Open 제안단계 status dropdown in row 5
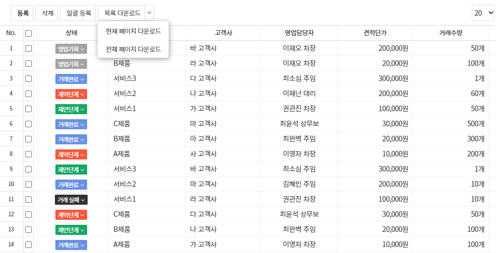Viewport: 496px width, 253px height. (71, 109)
